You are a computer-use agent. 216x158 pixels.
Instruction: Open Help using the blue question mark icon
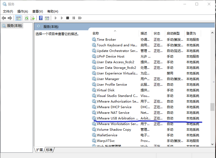(41, 18)
